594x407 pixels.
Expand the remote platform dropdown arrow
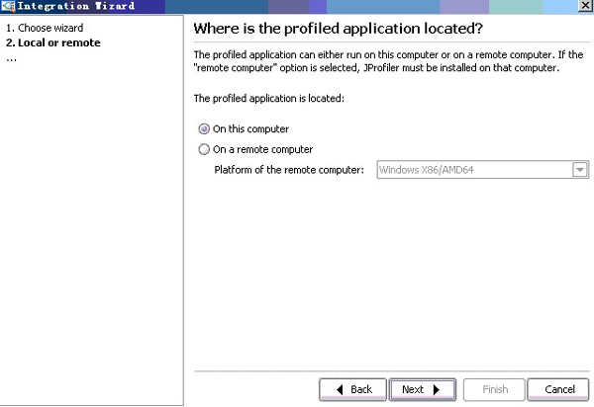(579, 170)
